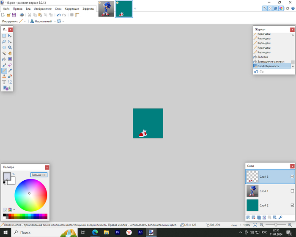Viewport: 296px width, 237px height.
Task: Click the Заливка entry in history
Action: 263,57
